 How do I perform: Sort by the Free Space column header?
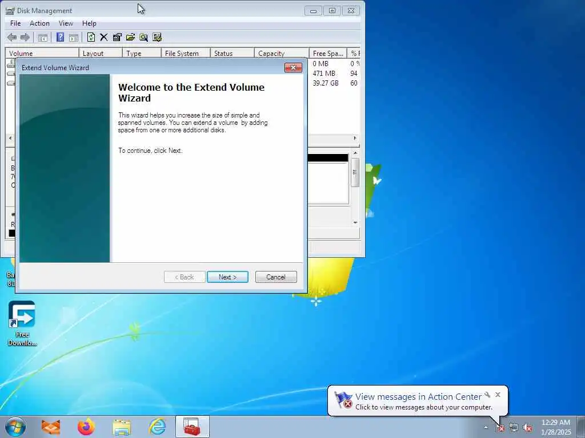click(x=328, y=54)
